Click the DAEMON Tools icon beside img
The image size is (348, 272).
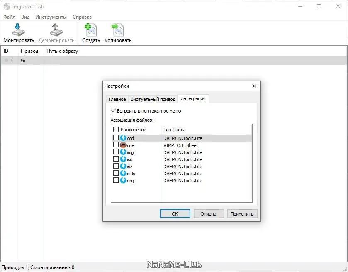[x=123, y=152]
